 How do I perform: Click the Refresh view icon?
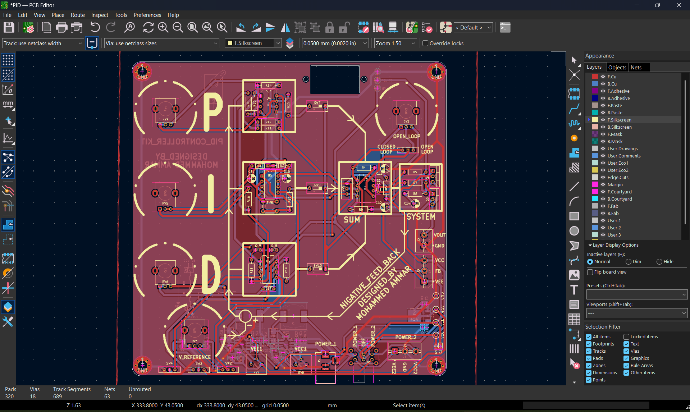pyautogui.click(x=148, y=28)
